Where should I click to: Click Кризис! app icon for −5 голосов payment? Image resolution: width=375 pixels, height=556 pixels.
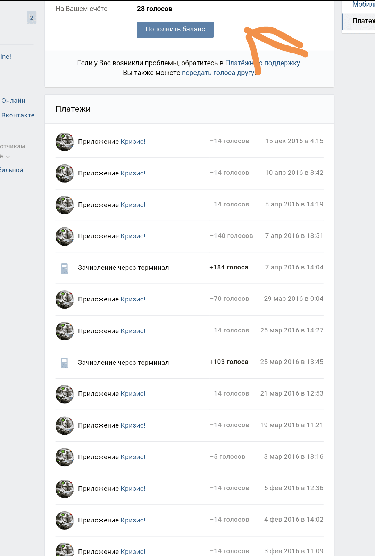(65, 457)
